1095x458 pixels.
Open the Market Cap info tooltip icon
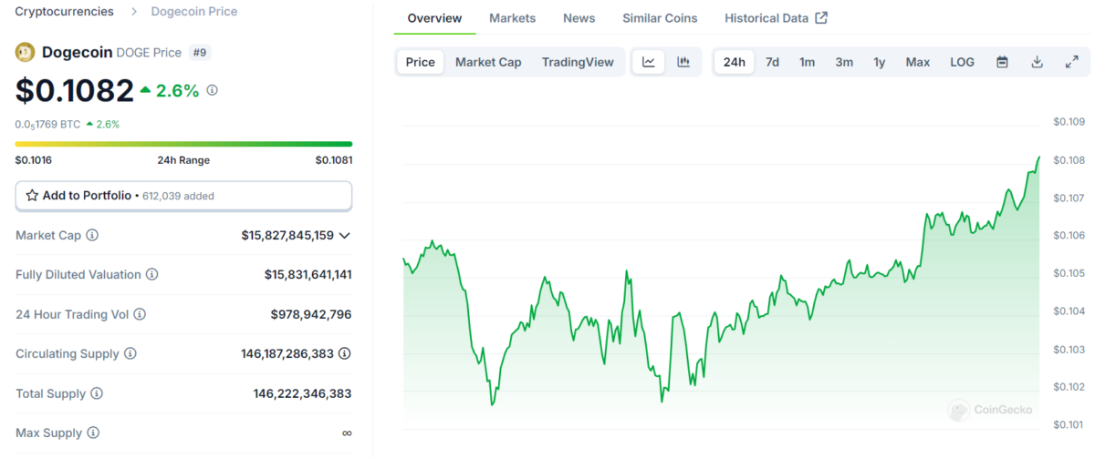coord(92,235)
